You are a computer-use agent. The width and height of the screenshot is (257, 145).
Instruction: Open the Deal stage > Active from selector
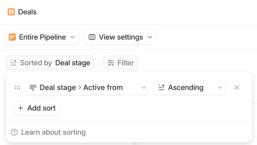click(x=87, y=87)
